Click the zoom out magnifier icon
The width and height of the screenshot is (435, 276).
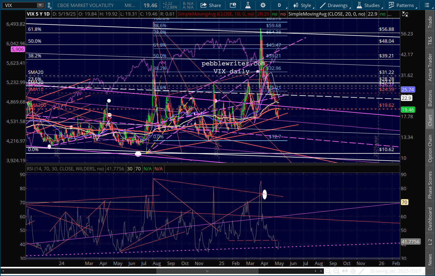point(328,271)
